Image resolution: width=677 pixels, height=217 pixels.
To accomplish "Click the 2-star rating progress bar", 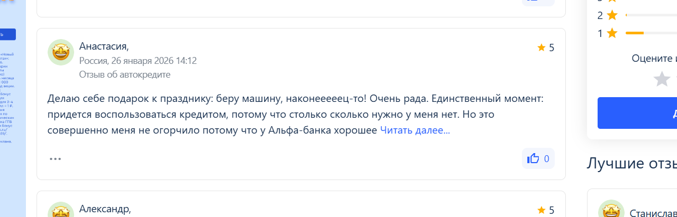I will (x=651, y=15).
